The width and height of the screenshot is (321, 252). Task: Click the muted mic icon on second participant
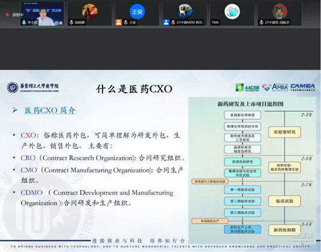(71, 22)
